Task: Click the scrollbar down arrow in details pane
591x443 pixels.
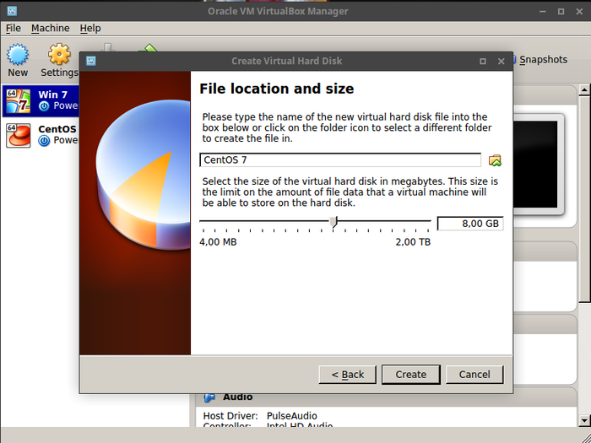Action: [x=584, y=420]
